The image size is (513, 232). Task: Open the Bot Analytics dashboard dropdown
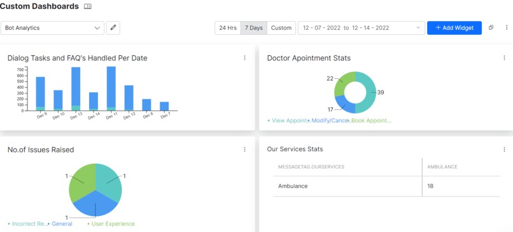pyautogui.click(x=52, y=28)
